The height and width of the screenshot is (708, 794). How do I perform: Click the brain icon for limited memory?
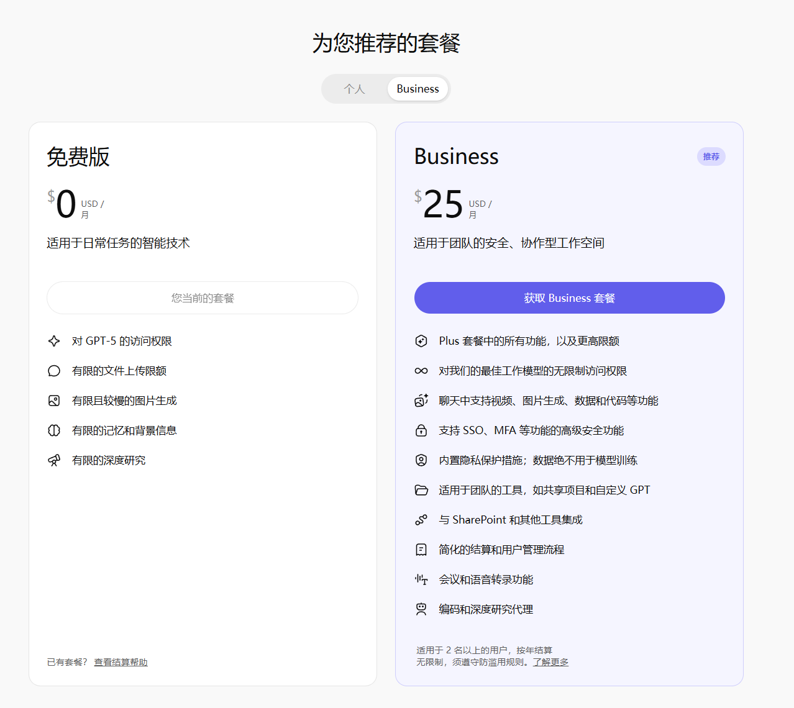pos(54,430)
